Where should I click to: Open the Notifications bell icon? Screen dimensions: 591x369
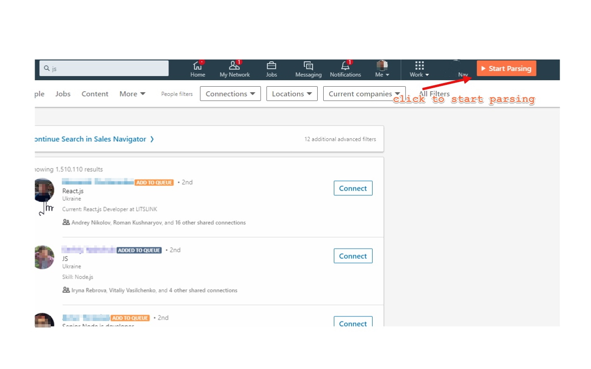coord(345,69)
